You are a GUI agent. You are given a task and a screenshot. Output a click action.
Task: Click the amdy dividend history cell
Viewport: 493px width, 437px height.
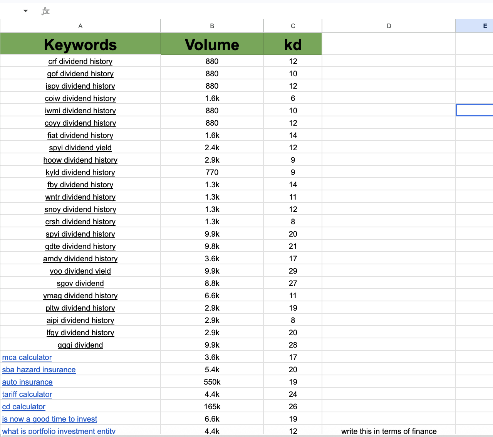(80, 259)
